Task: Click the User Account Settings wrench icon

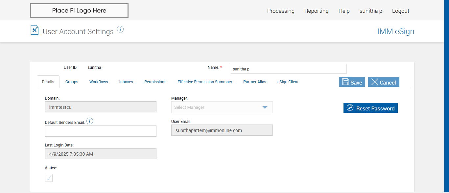Action: click(x=35, y=30)
